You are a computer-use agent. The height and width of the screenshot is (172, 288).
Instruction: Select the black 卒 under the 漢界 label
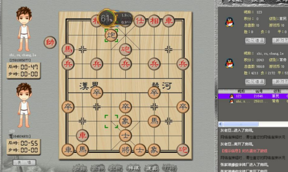click(97, 93)
